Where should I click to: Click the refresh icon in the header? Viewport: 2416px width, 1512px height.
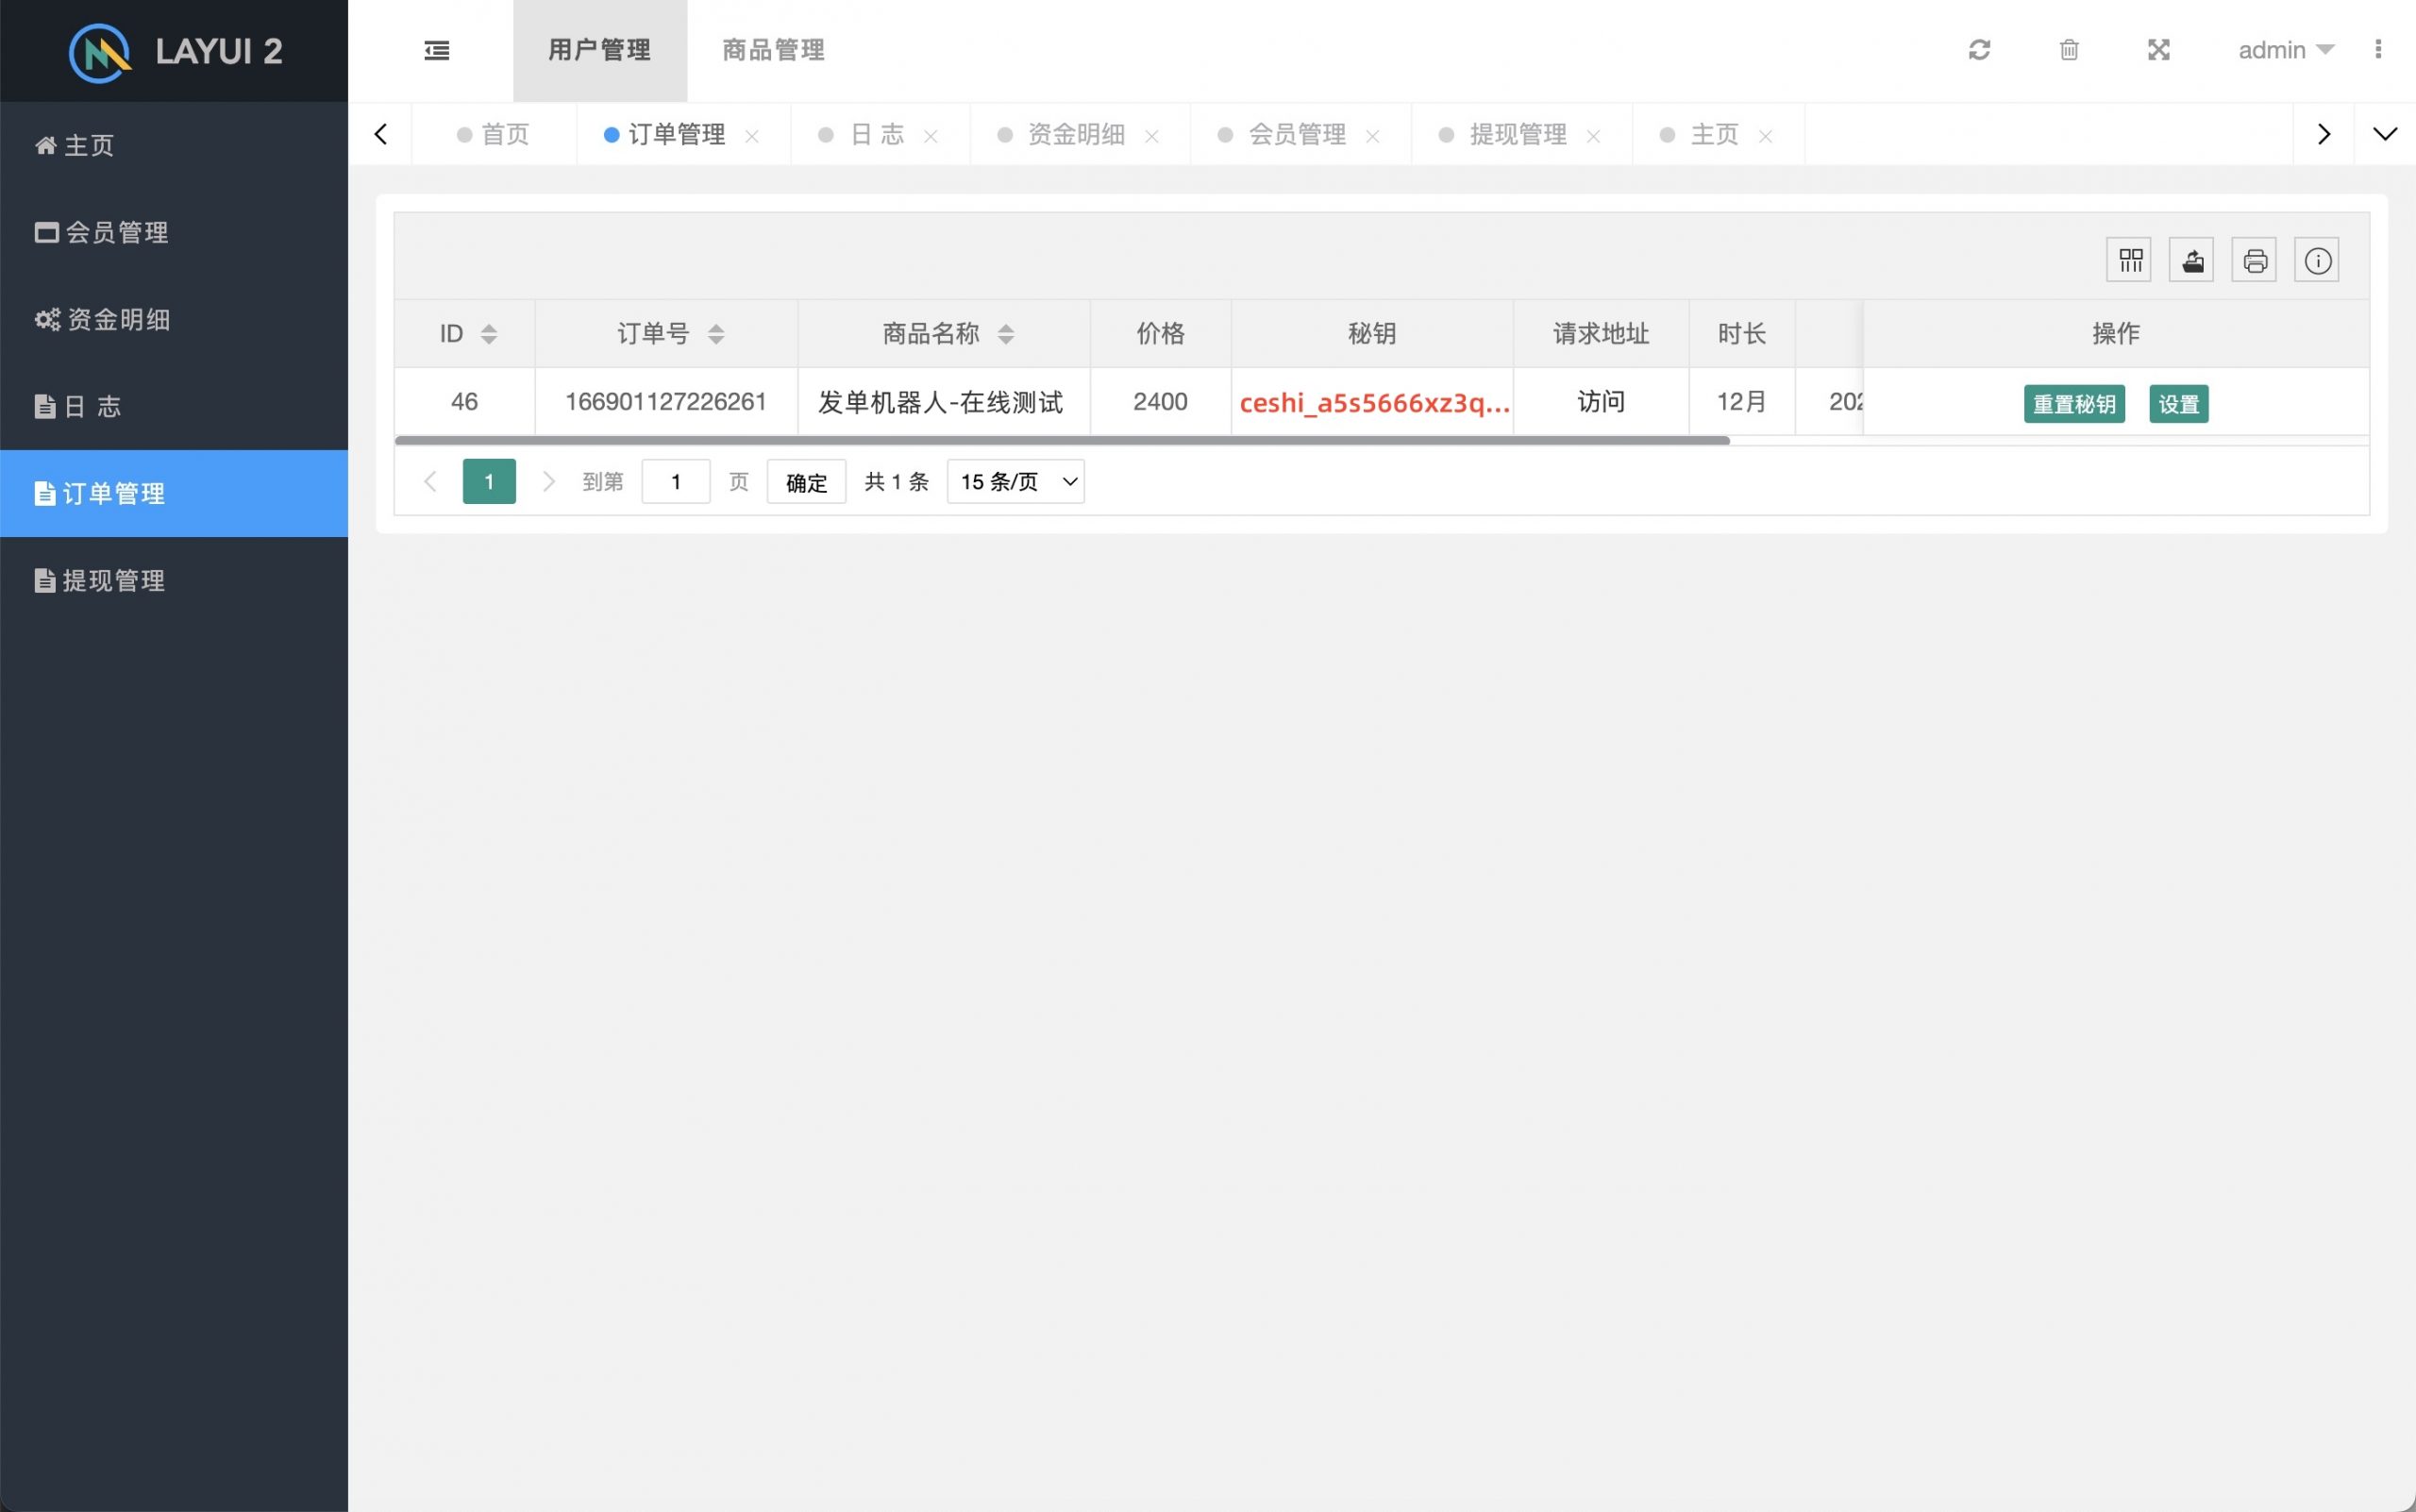click(1979, 50)
